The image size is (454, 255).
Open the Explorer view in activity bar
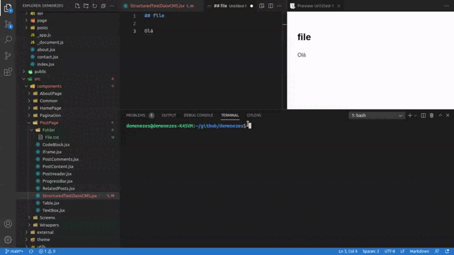pyautogui.click(x=8, y=8)
